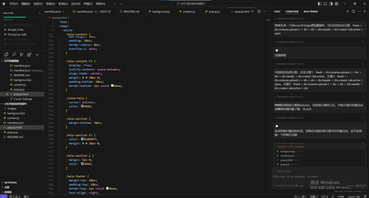
Task: Close the composer panel
Action: [x=365, y=11]
